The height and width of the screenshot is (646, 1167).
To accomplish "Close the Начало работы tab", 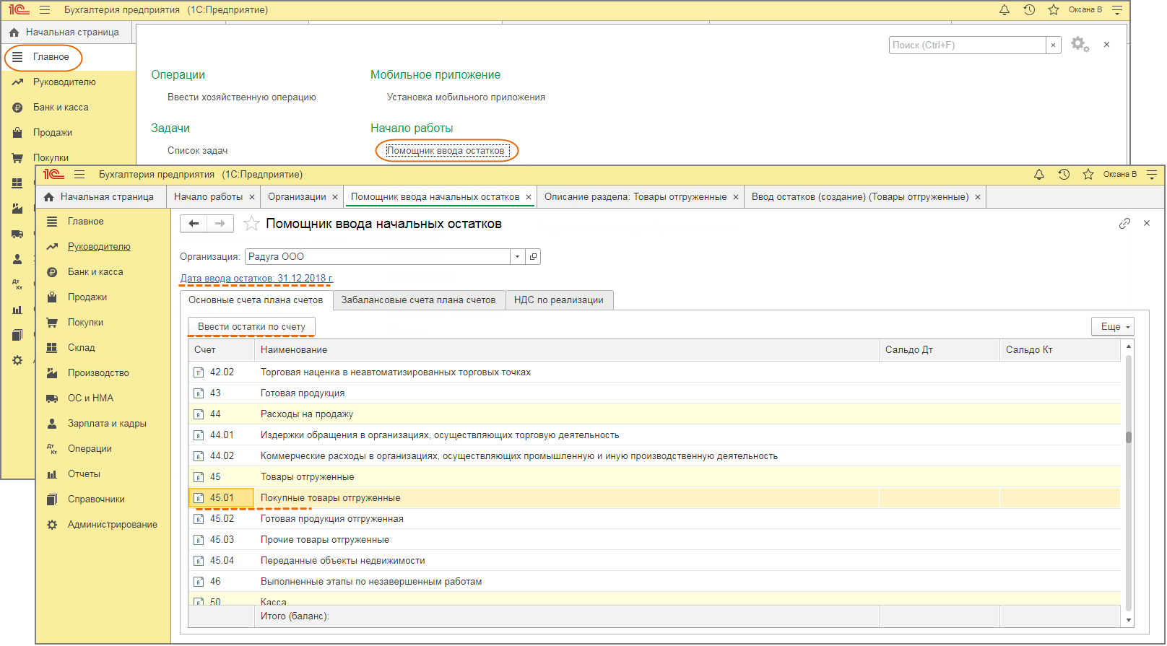I will pos(252,197).
